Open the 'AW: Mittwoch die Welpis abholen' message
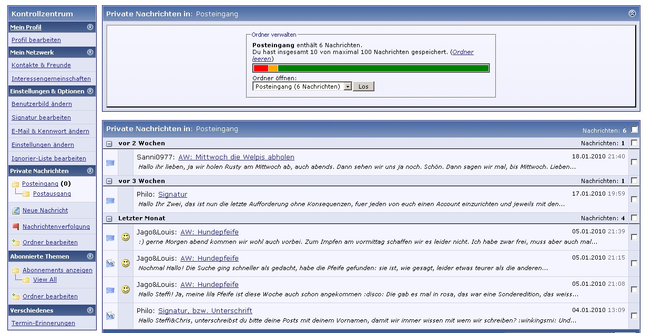Screen dimensions: 652x333 [236, 157]
